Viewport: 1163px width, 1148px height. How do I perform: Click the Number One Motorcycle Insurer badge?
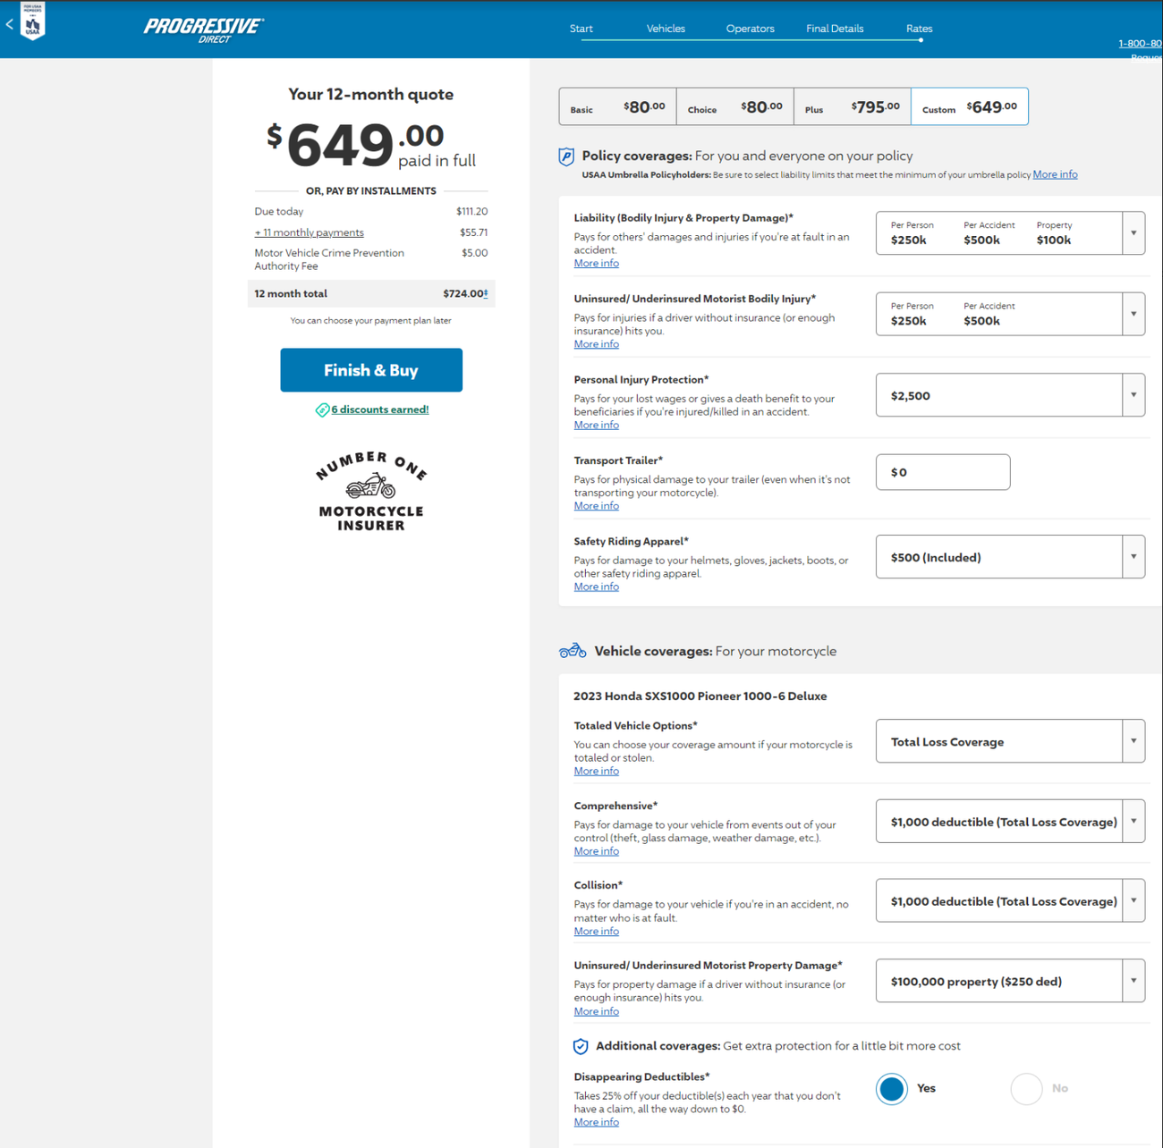click(x=371, y=491)
